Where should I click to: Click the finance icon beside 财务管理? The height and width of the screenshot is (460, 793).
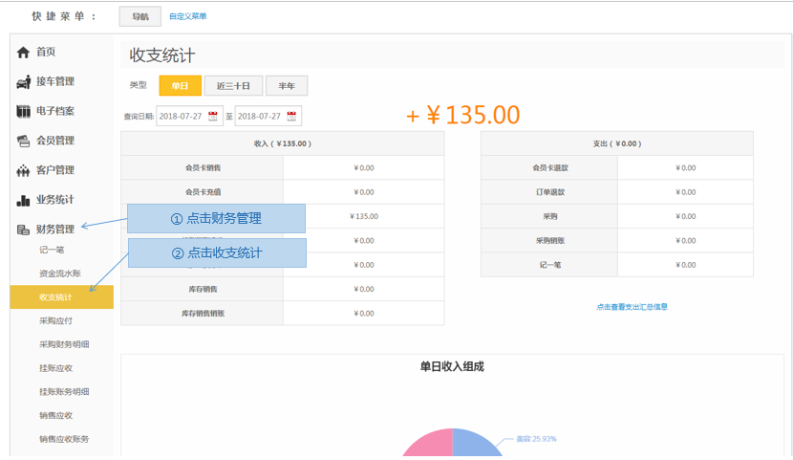(24, 230)
